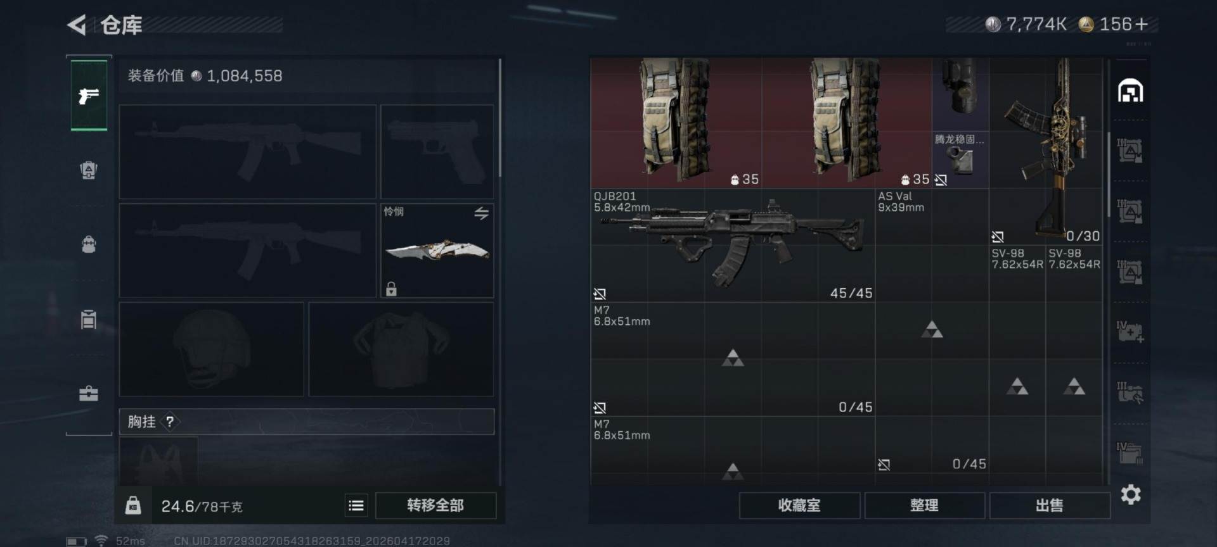Toggle the knife swap arrows icon
The image size is (1217, 547).
(482, 213)
